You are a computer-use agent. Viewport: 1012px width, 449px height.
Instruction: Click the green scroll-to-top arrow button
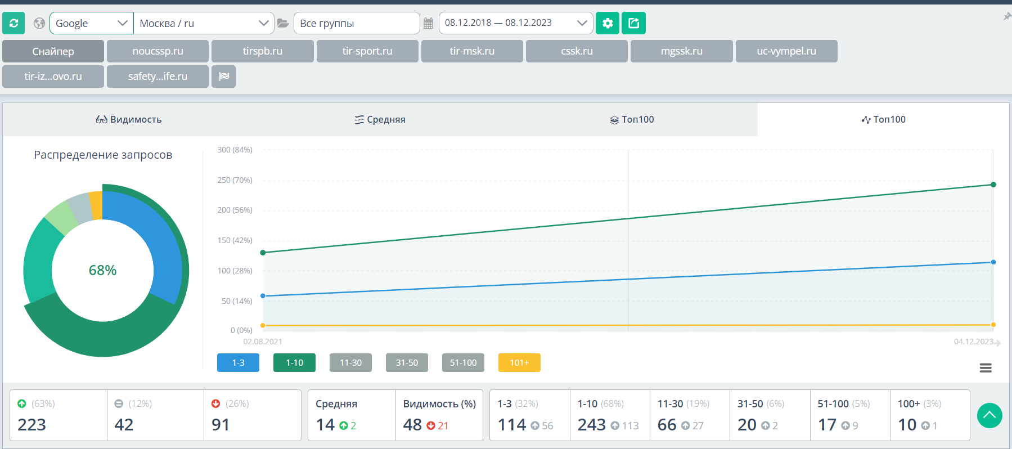click(x=989, y=416)
